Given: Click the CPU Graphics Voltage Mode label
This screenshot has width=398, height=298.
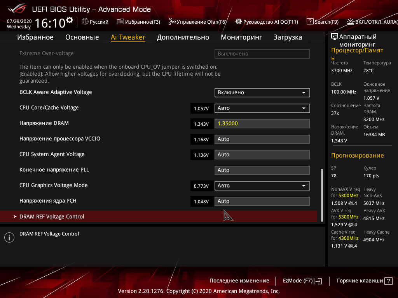Looking at the screenshot, I should pos(54,185).
